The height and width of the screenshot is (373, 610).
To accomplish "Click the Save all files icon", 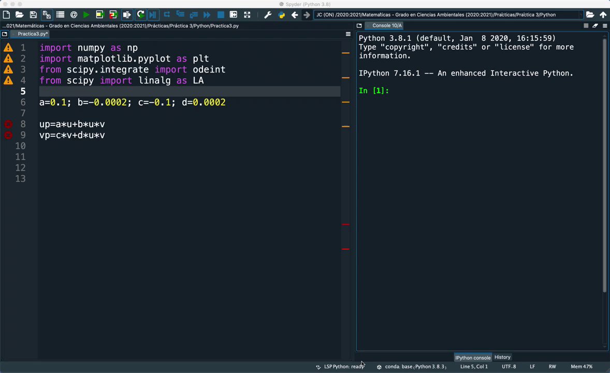I will [46, 15].
